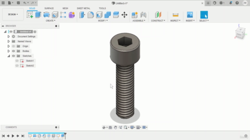Open the INSPECT dropdown menu
The image size is (250, 140).
click(x=175, y=21)
